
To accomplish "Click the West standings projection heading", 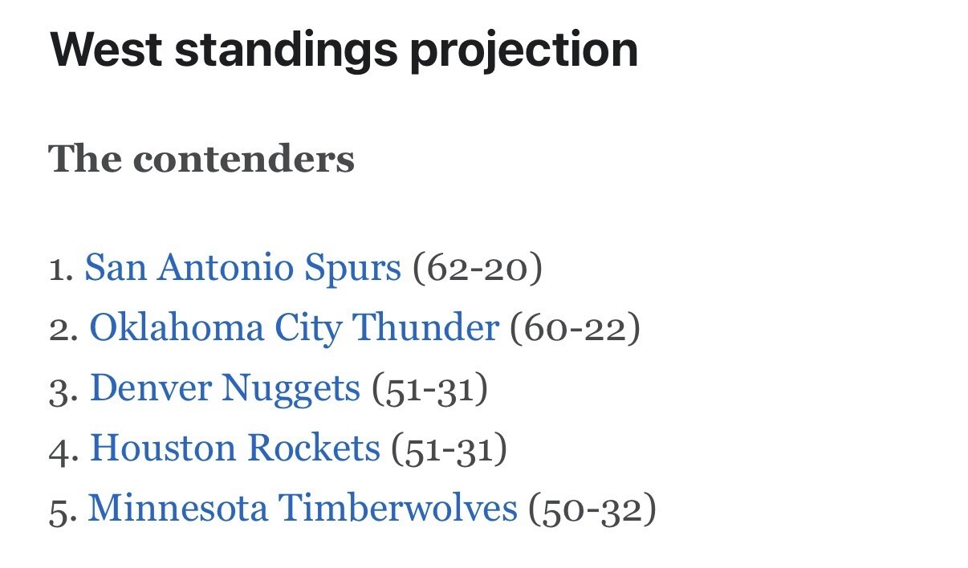I will (344, 50).
